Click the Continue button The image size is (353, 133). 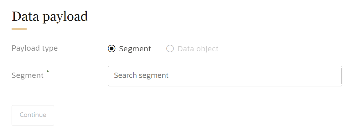[33, 115]
